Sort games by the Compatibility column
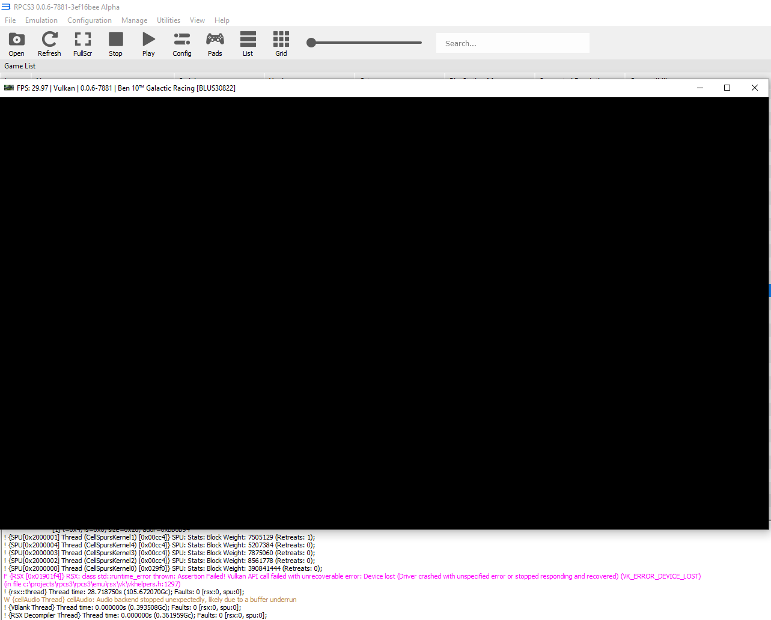771x620 pixels. click(652, 80)
